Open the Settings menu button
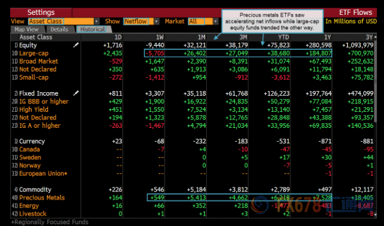The width and height of the screenshot is (384, 226). pos(41,12)
